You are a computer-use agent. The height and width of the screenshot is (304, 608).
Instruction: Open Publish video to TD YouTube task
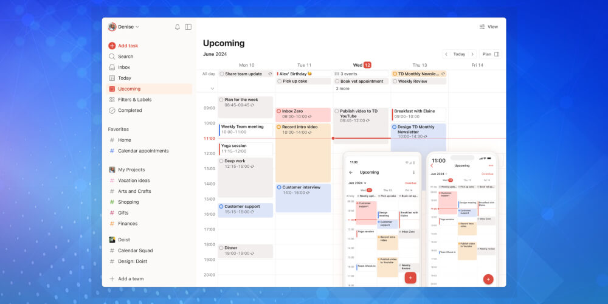click(361, 126)
